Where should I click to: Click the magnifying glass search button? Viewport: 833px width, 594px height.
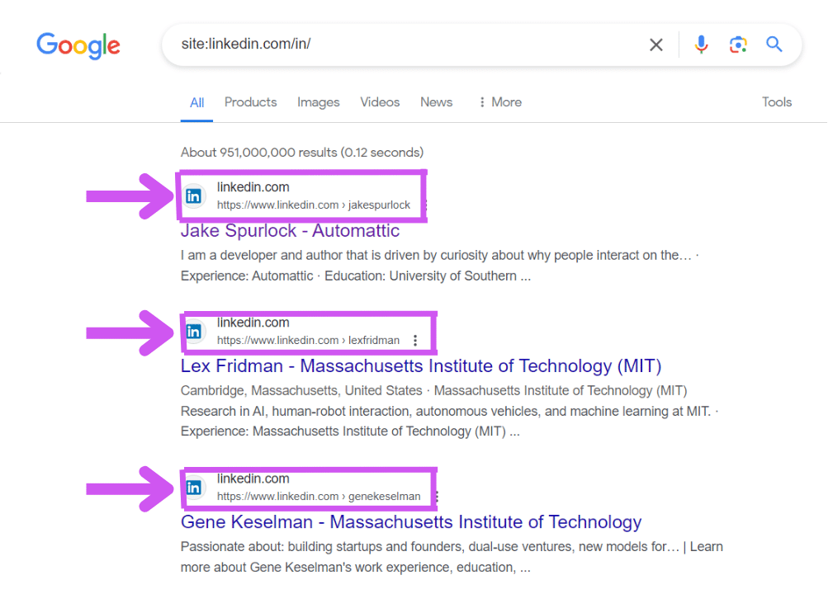pos(774,45)
